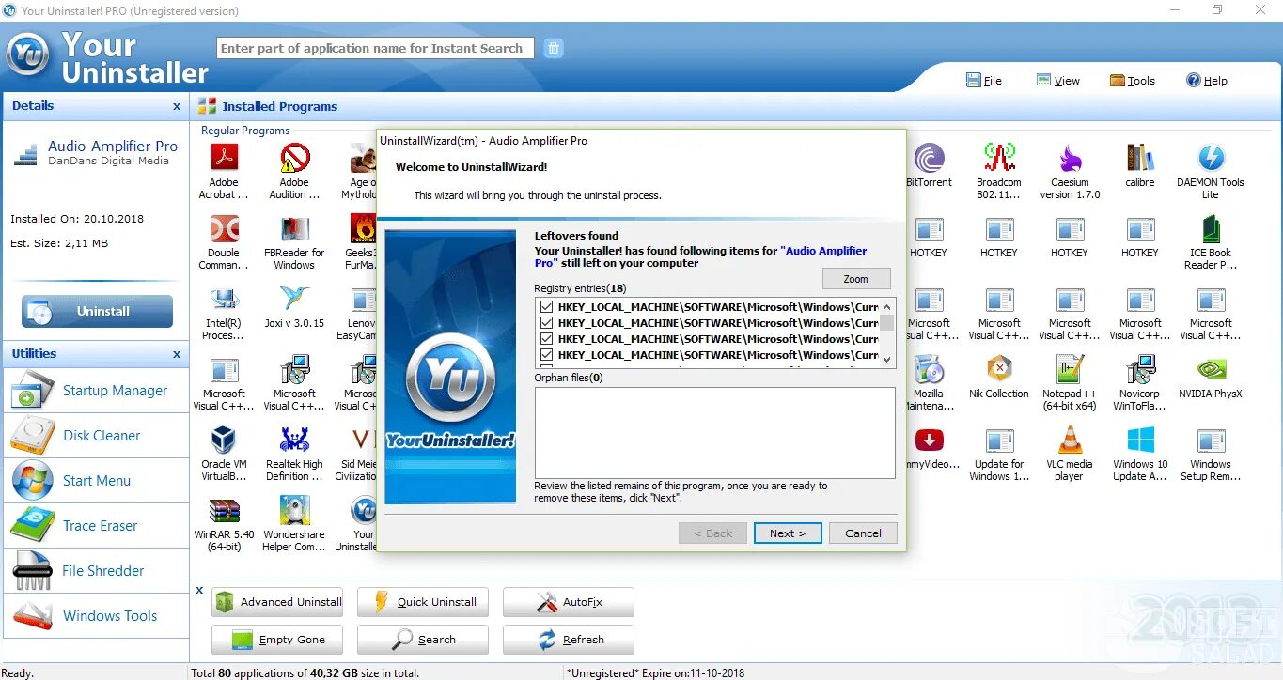The image size is (1283, 680).
Task: Uncheck first registry entry checkbox
Action: coord(546,307)
